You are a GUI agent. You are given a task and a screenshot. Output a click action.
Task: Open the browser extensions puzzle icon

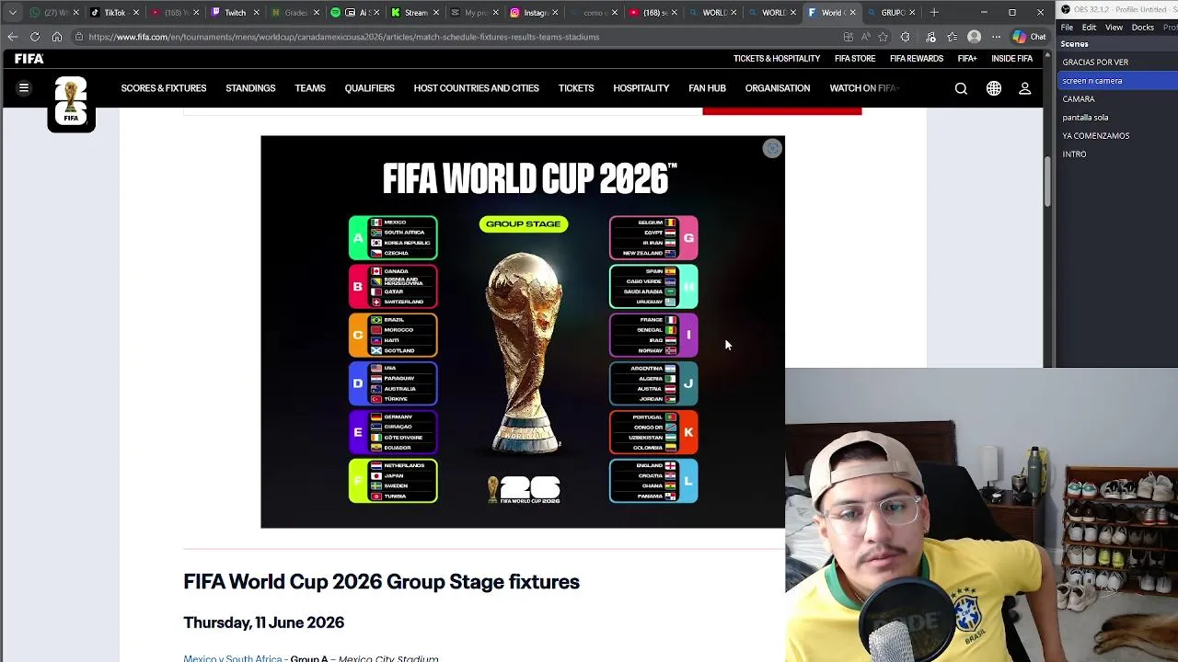tap(906, 37)
